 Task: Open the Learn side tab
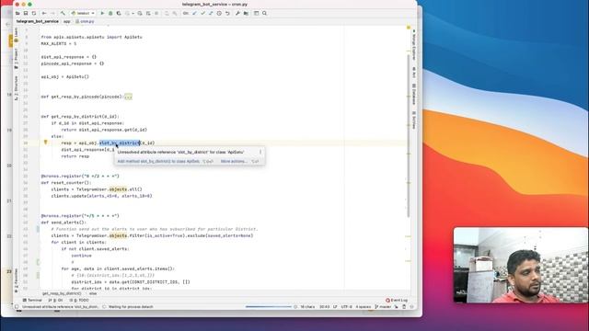17,35
